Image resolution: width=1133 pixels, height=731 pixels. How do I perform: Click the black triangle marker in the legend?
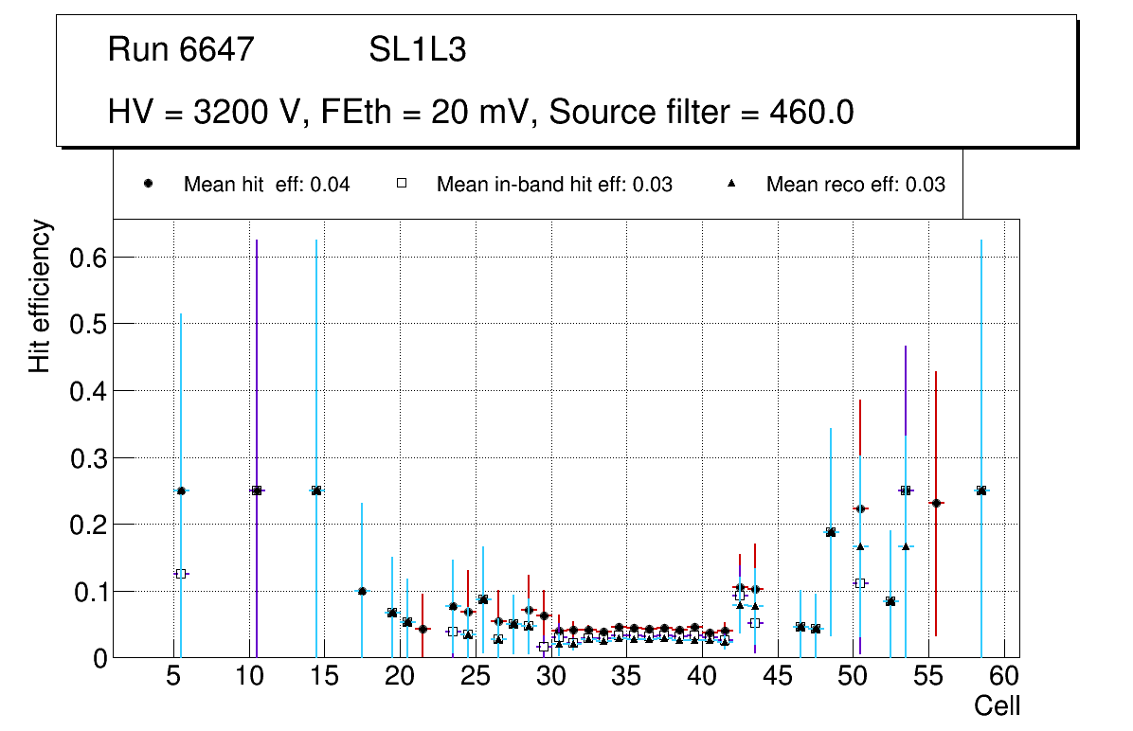point(731,185)
